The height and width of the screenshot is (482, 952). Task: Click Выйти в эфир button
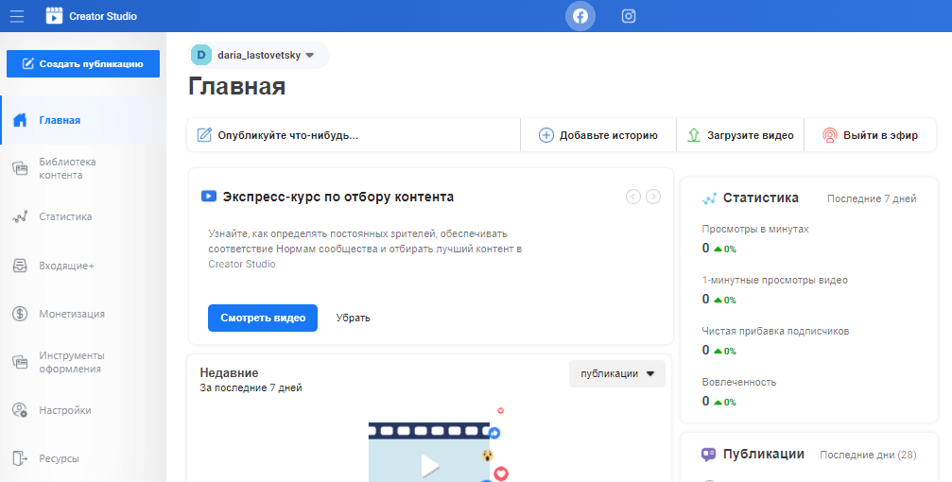(x=870, y=135)
